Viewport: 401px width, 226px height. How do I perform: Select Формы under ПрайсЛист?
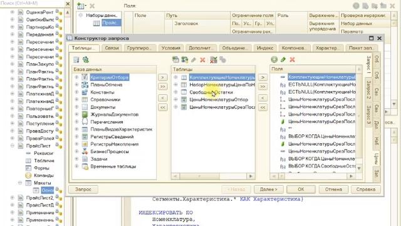(41, 168)
